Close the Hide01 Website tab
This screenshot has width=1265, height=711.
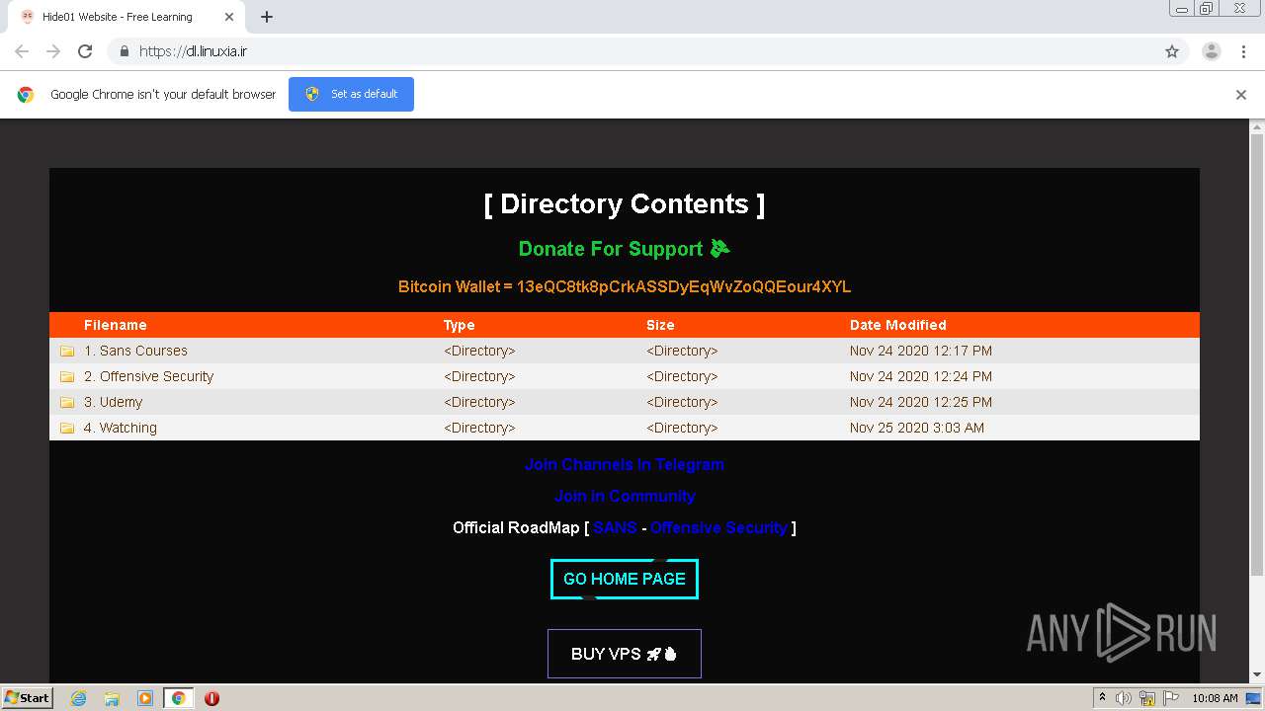point(230,17)
